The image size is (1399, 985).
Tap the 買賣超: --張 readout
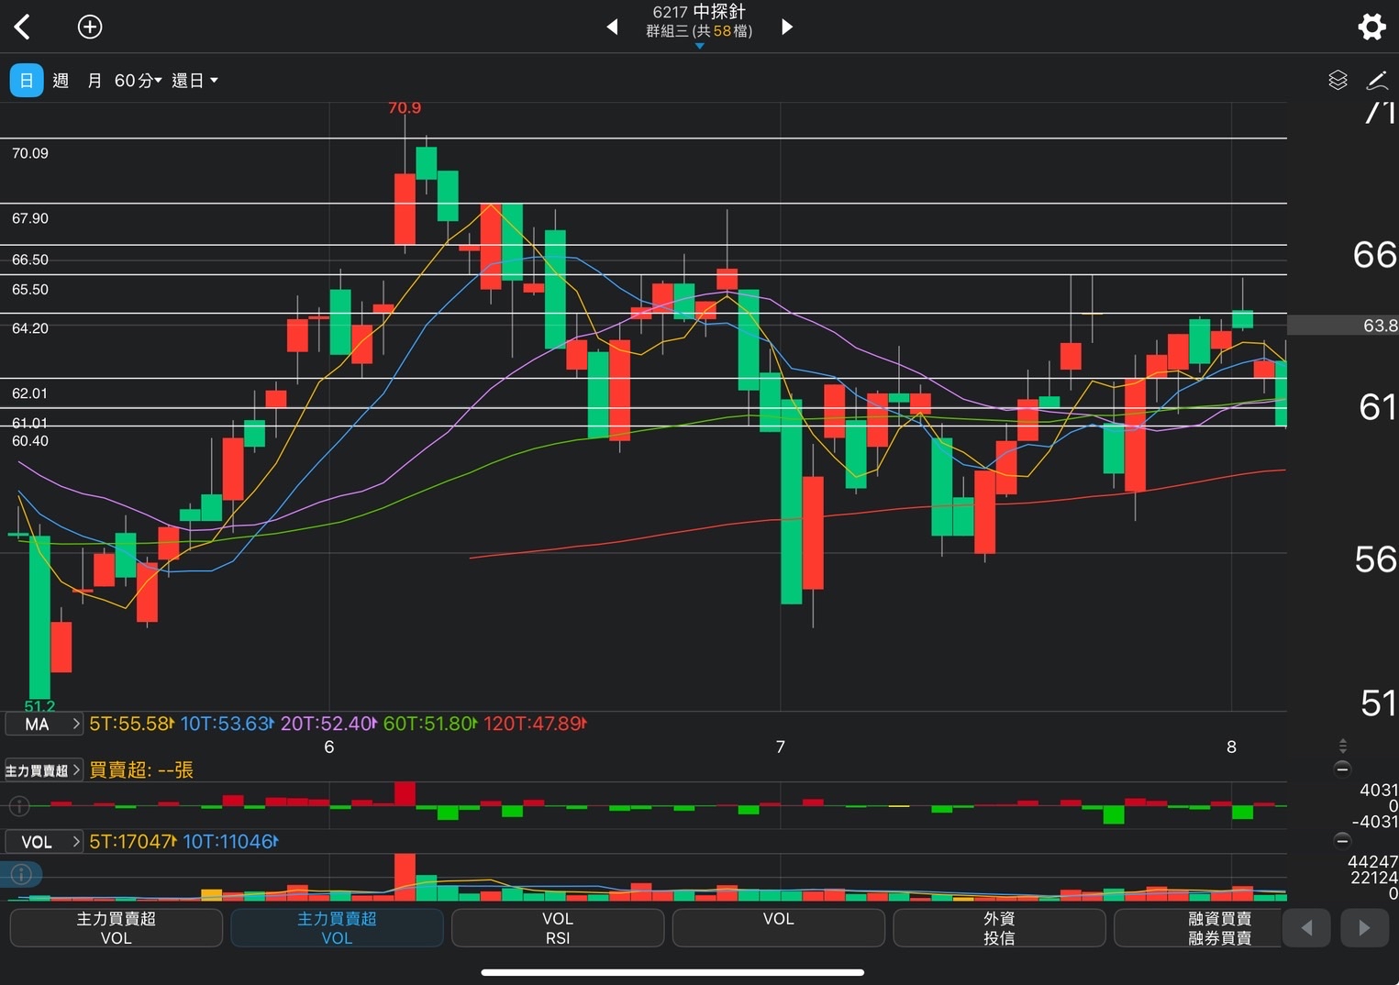tap(141, 770)
